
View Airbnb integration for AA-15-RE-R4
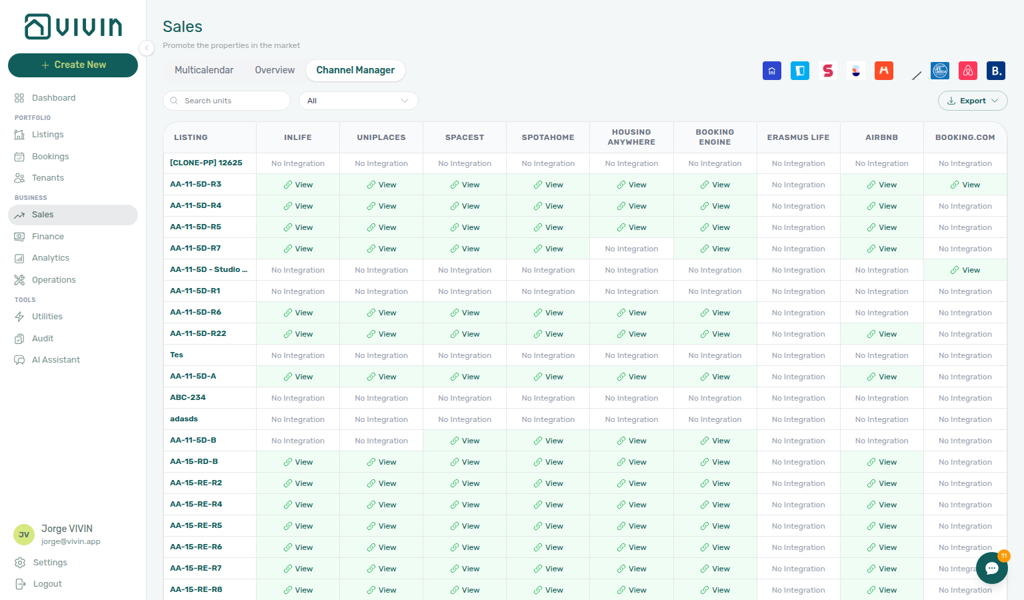point(881,505)
